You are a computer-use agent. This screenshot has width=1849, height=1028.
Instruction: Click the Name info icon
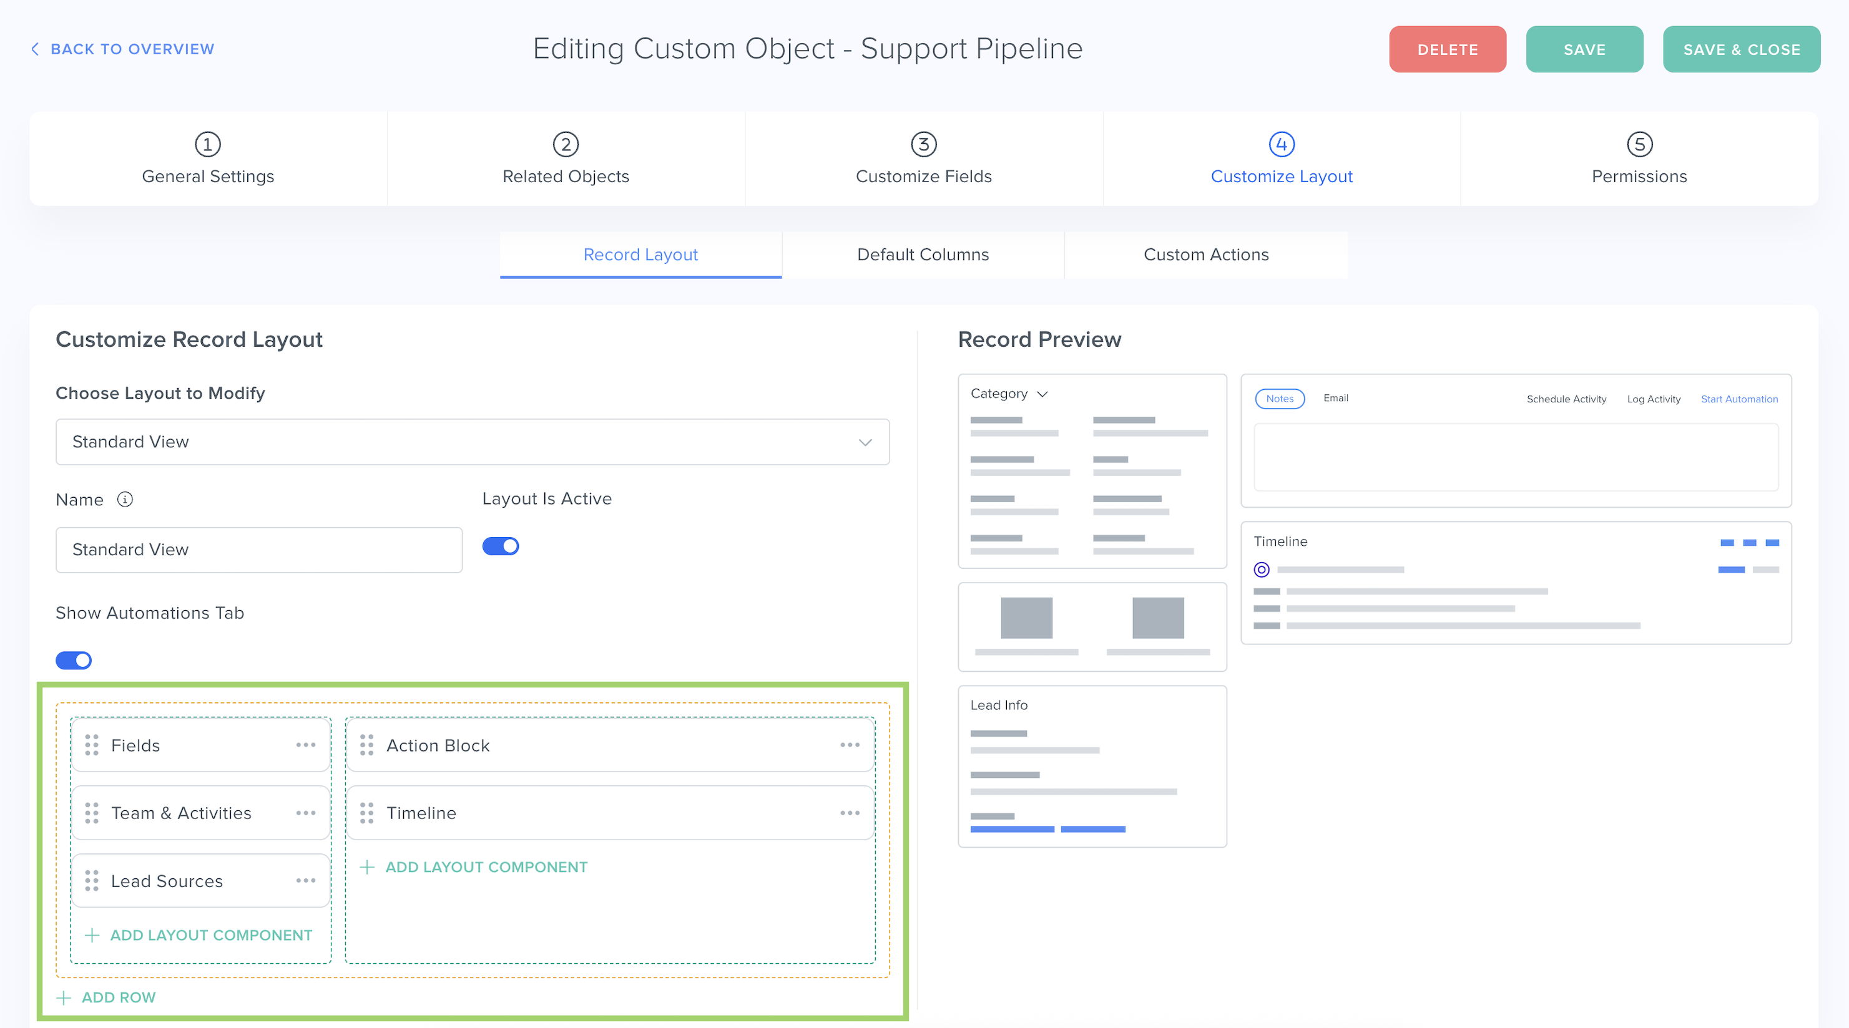(125, 499)
